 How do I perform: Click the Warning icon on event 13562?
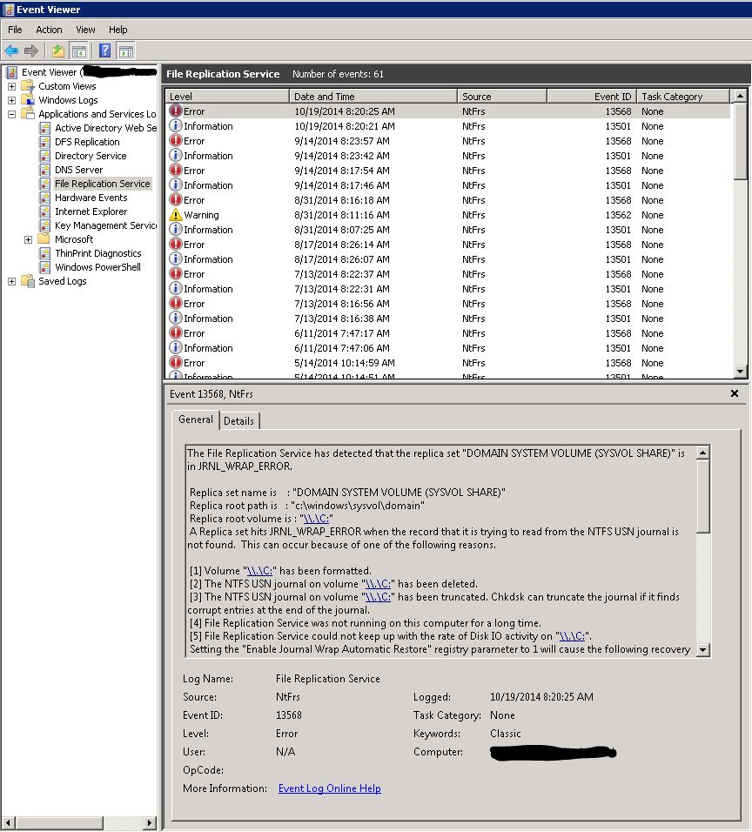tap(176, 215)
